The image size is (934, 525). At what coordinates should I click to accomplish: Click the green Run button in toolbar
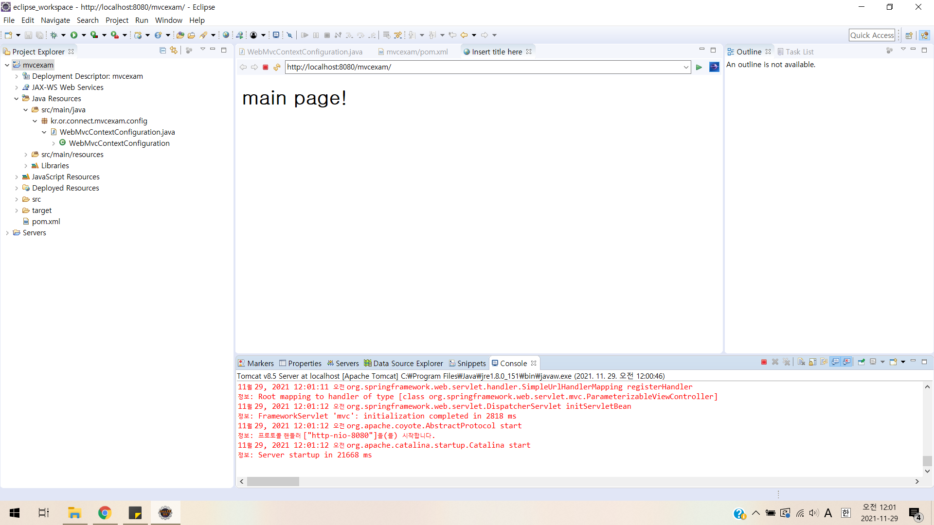pos(74,35)
